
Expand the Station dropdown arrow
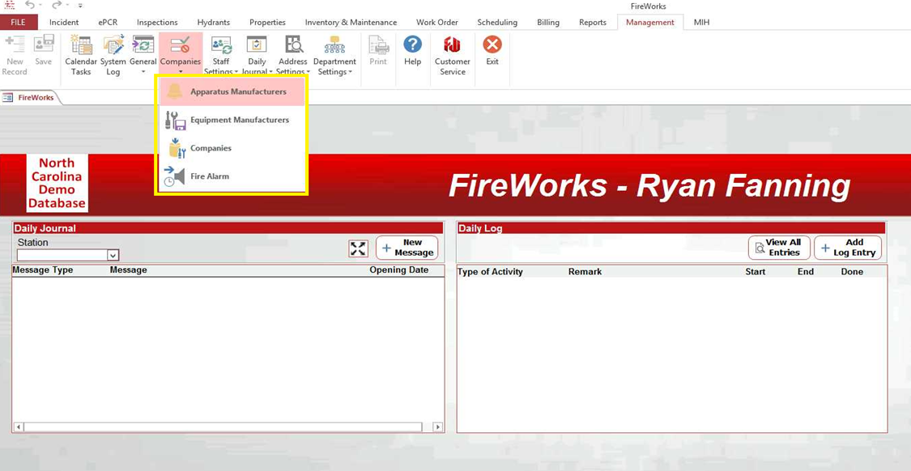(x=113, y=255)
